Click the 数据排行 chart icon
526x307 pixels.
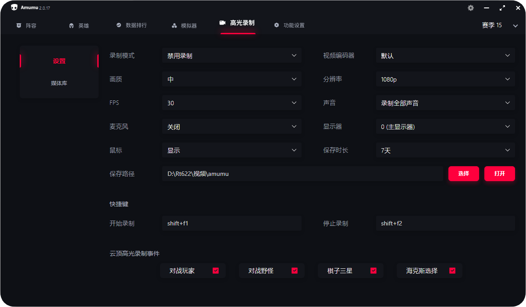[x=119, y=25]
